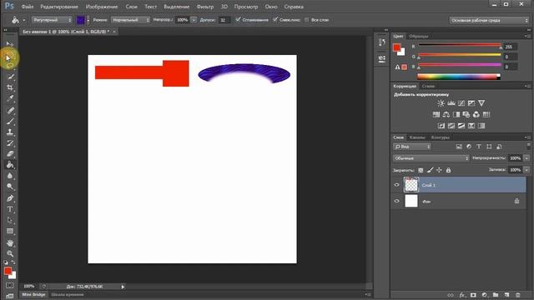Select the Magic Wand tool
534x300 pixels.
tap(10, 77)
